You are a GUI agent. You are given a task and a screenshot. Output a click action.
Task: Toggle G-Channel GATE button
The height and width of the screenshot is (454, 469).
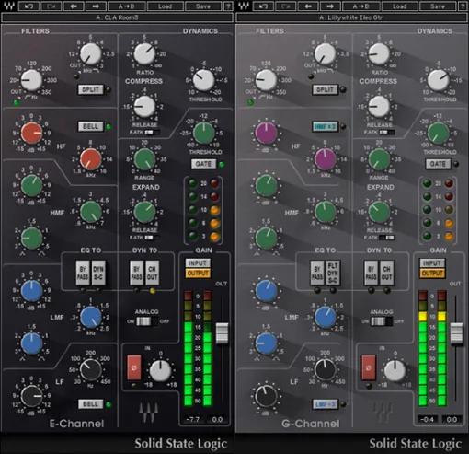coord(438,164)
